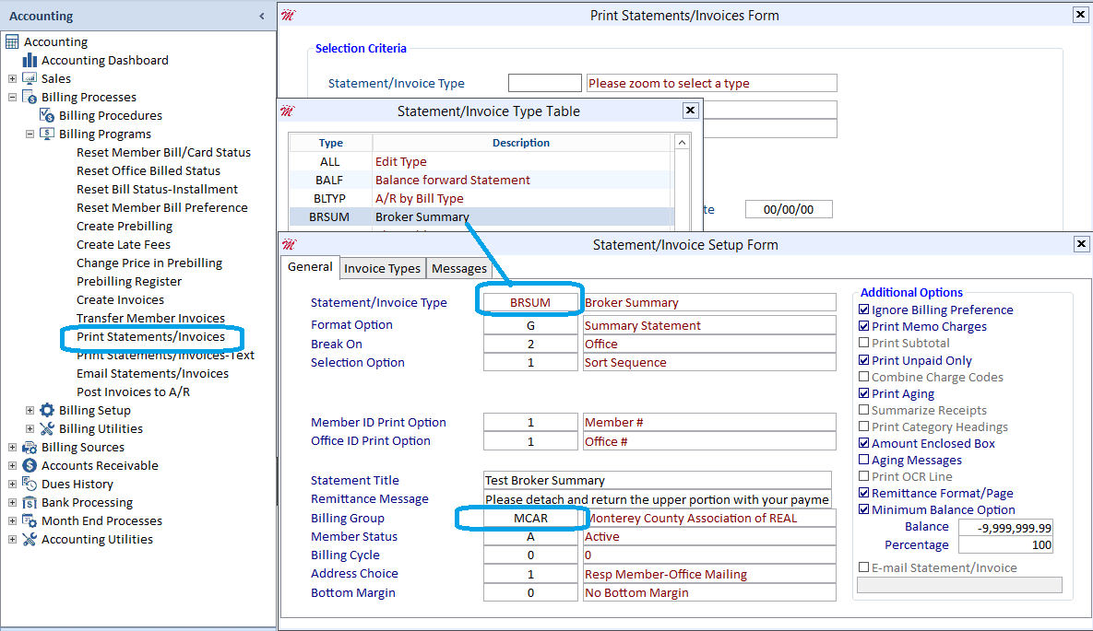Screen dimensions: 1093x631
Task: Click the Dues History clock icon
Action: point(30,484)
